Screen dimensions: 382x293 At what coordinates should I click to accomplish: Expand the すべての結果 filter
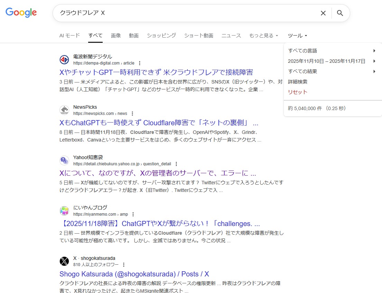pyautogui.click(x=332, y=71)
